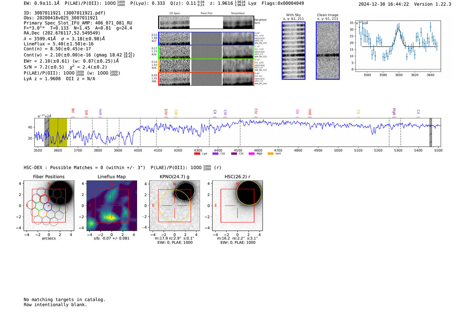Click the CIV purple legend swatch
The image size is (475, 323).
[x=215, y=154]
